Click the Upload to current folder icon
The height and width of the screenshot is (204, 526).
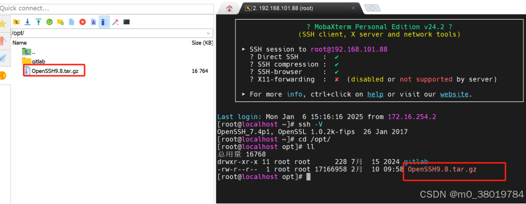pos(39,22)
